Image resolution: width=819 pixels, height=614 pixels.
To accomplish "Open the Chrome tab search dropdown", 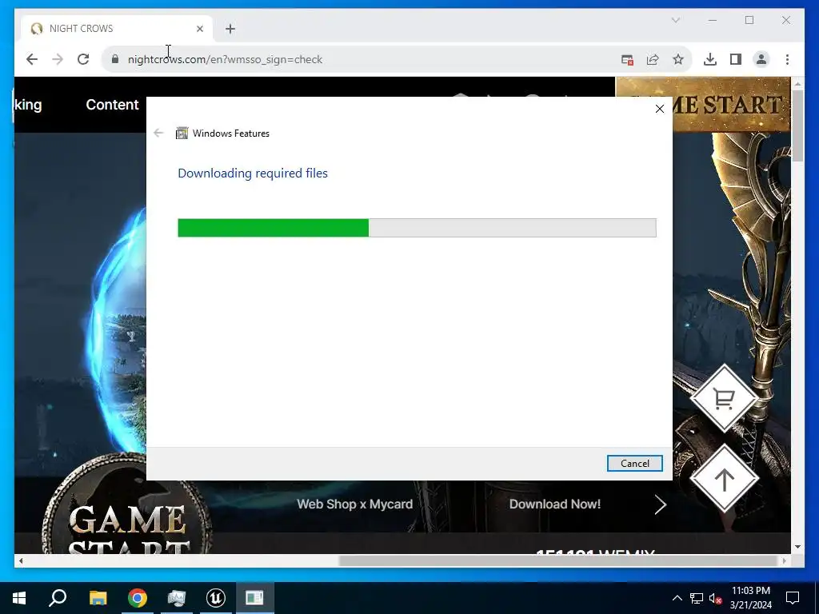I will click(x=675, y=20).
